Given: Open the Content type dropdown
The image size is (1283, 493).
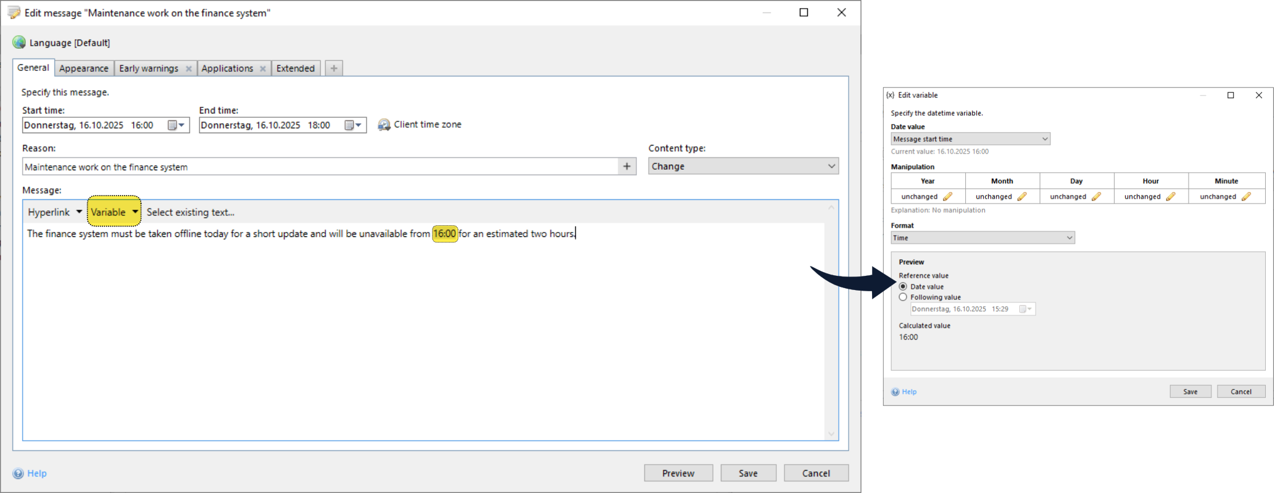Looking at the screenshot, I should [743, 166].
